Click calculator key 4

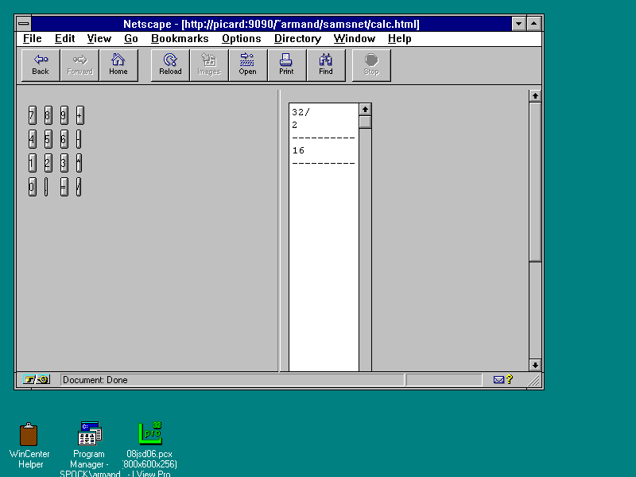[32, 139]
